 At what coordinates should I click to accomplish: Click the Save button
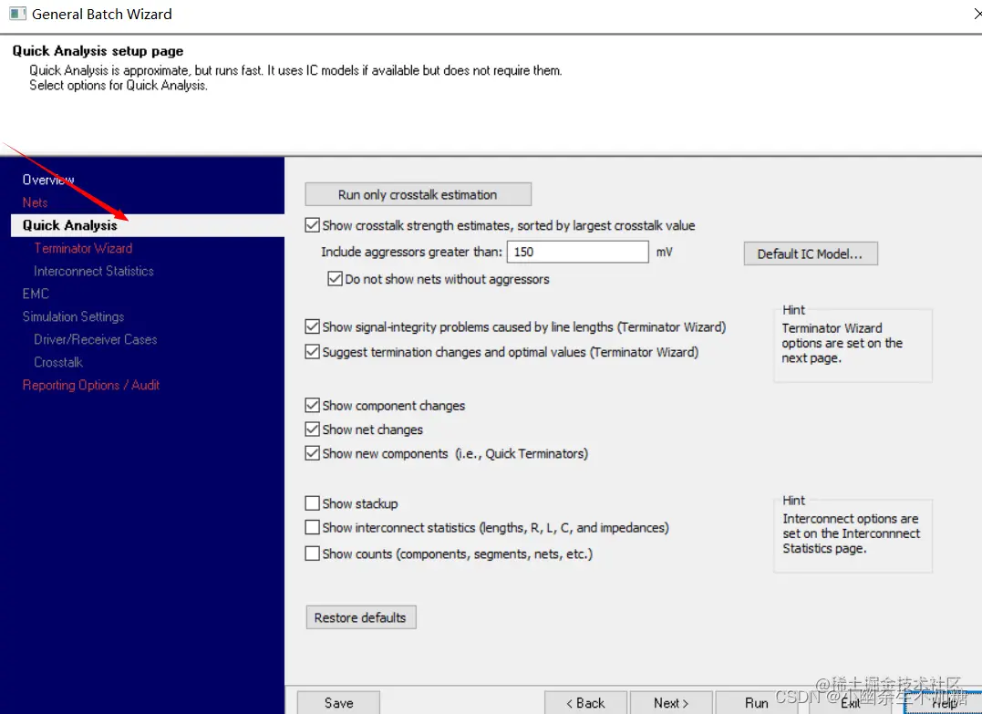(338, 703)
